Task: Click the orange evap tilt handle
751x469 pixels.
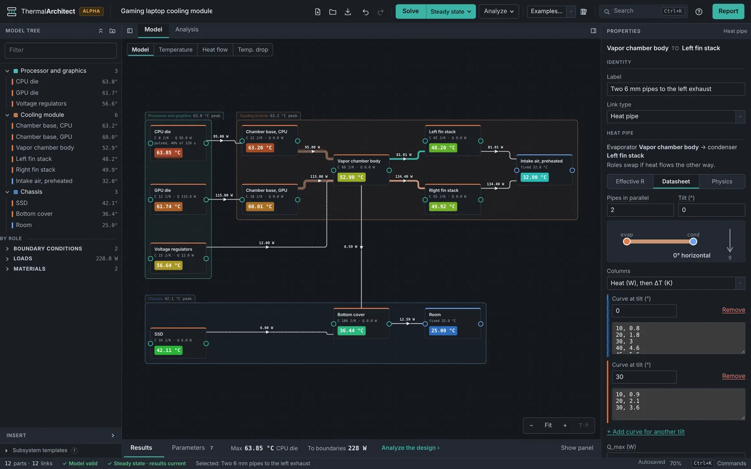Action: pyautogui.click(x=627, y=242)
